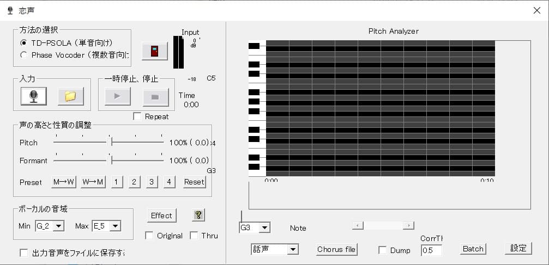Enable the Thru checkbox
Viewport: 549px width, 265px height.
click(194, 236)
